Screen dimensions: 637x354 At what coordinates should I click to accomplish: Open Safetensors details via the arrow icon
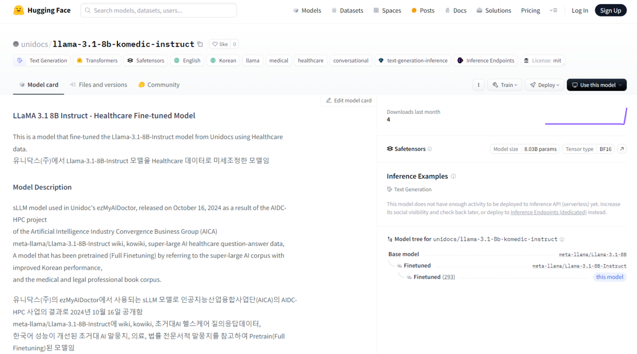click(x=621, y=149)
